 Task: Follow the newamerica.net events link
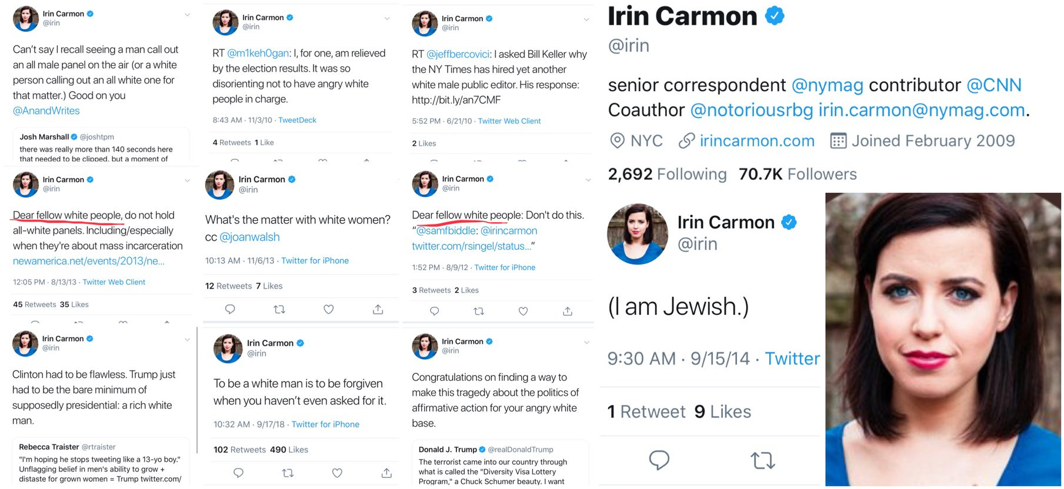[88, 261]
